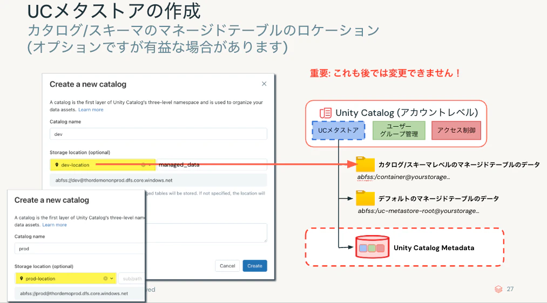Edit the Catalog name field containing dev
Image resolution: width=547 pixels, height=303 pixels.
pos(158,134)
